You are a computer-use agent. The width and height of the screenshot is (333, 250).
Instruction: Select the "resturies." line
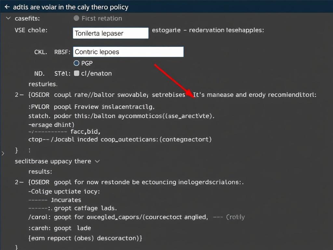point(43,84)
